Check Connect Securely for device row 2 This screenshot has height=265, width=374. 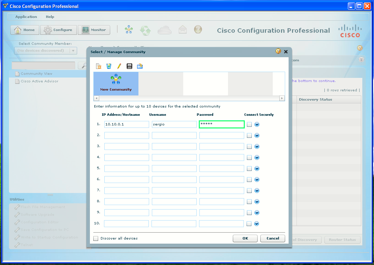(249, 135)
